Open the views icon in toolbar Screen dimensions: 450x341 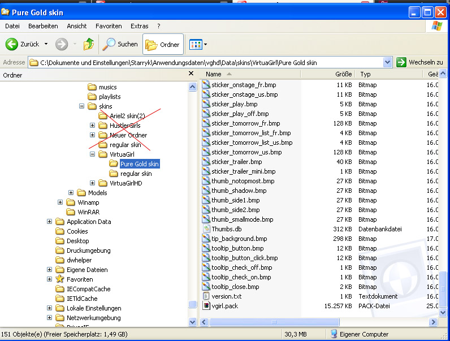pyautogui.click(x=196, y=45)
